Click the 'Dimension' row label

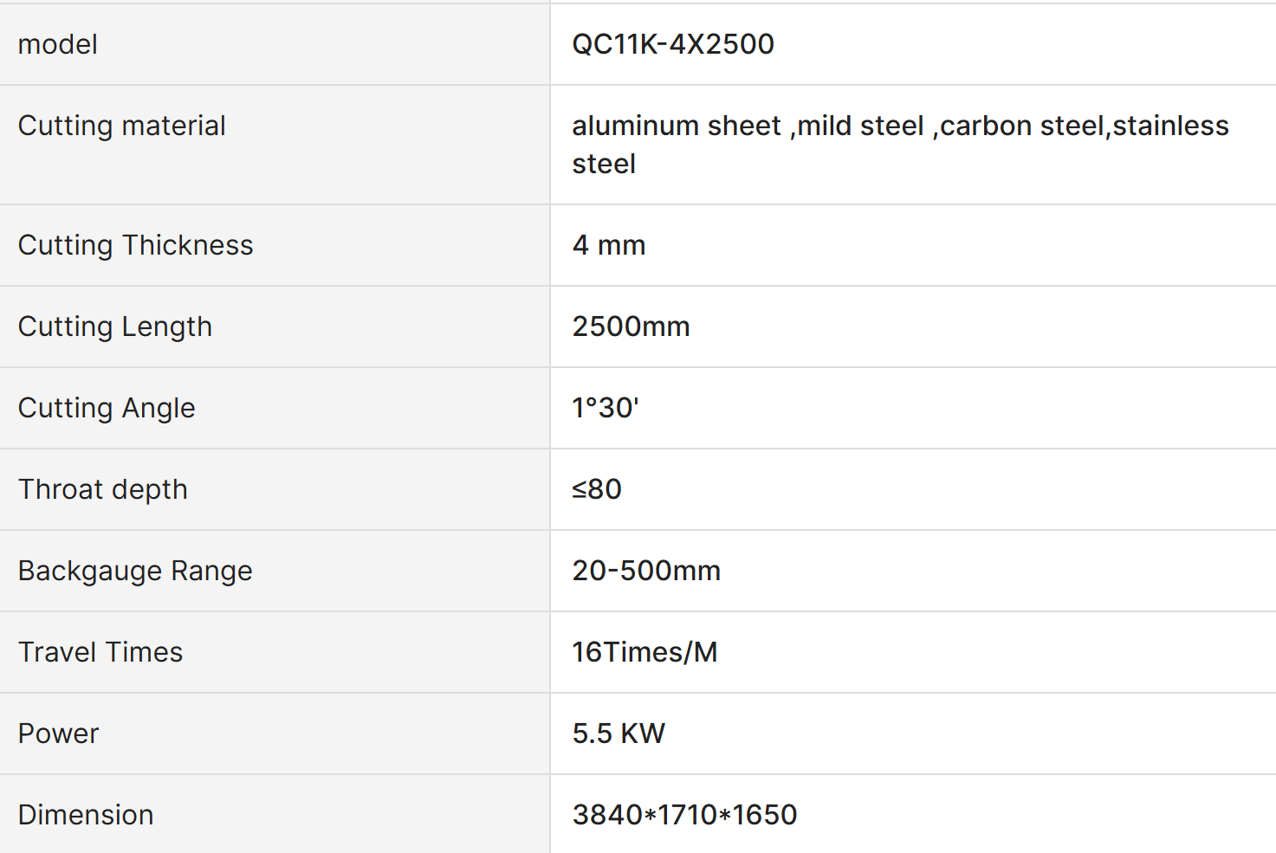(86, 815)
